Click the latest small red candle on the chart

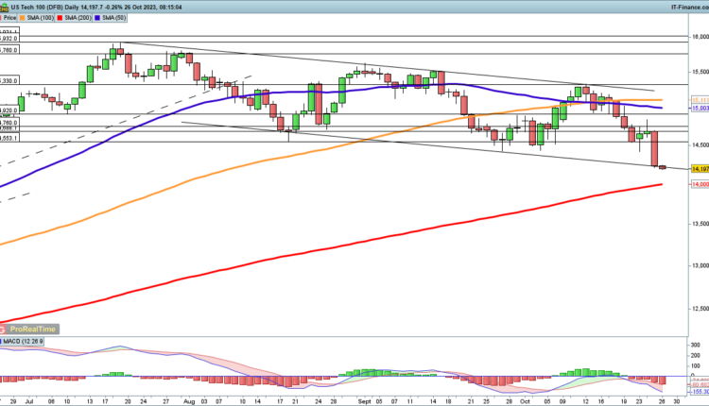pos(662,167)
